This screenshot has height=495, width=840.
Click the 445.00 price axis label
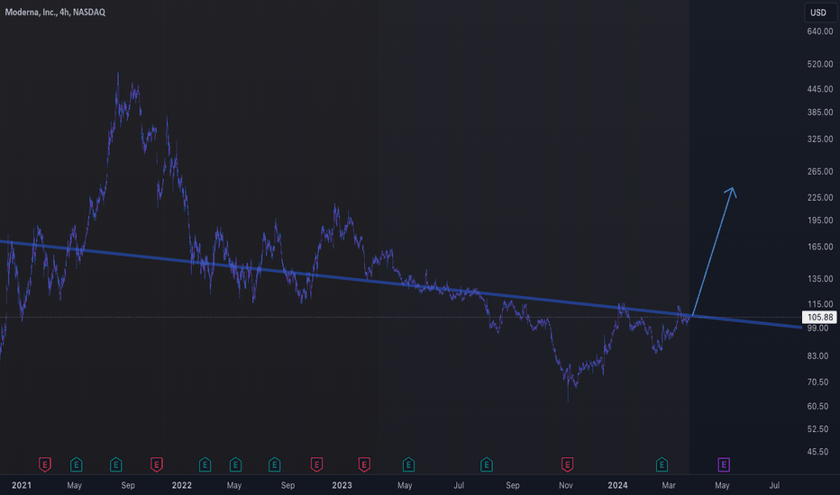click(x=820, y=89)
